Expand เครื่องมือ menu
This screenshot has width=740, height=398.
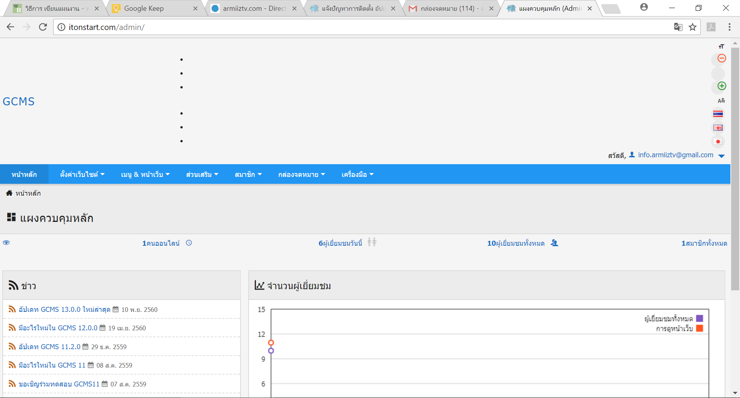[357, 175]
